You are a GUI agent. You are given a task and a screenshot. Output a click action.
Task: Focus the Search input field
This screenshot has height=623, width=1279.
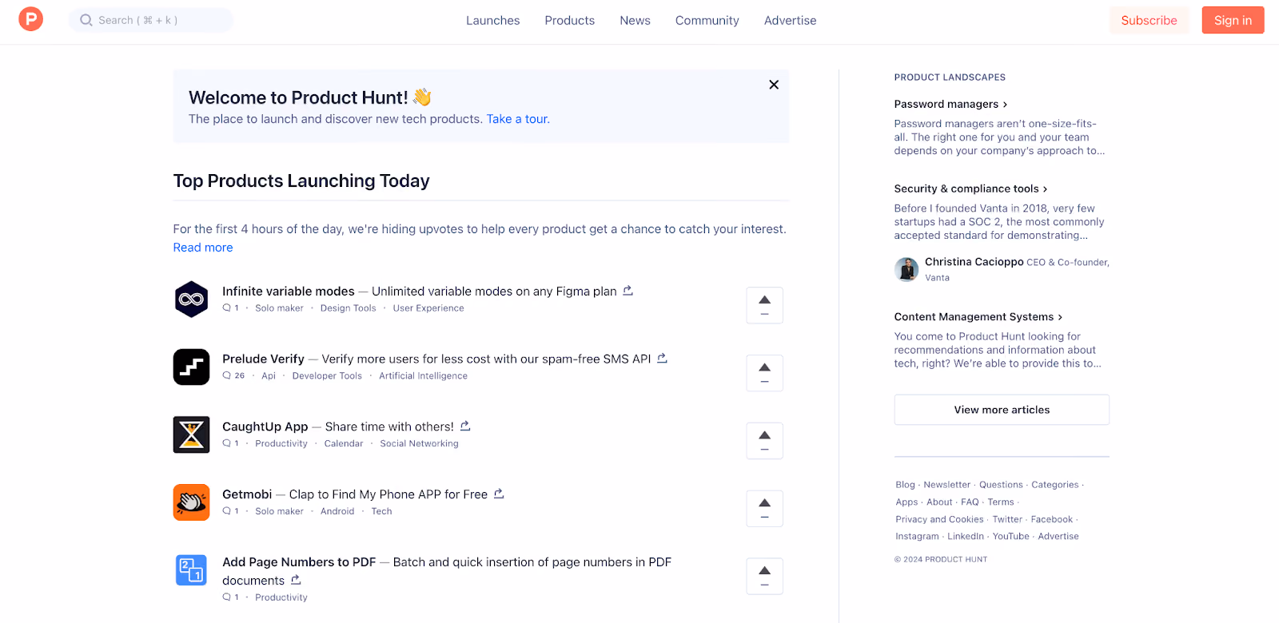[x=151, y=20]
